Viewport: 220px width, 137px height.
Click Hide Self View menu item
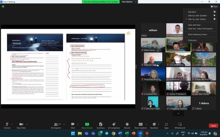tap(194, 25)
